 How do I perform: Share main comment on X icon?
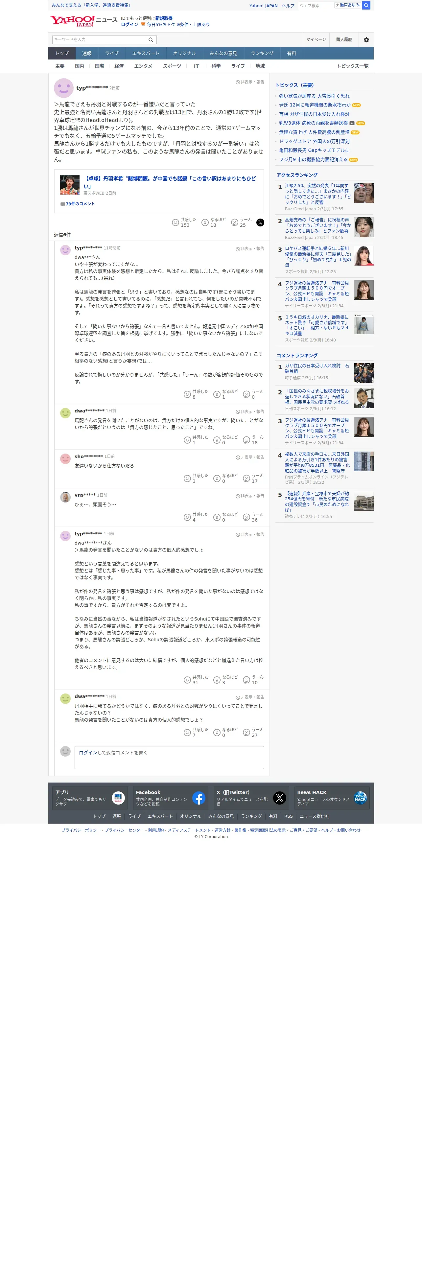[x=260, y=223]
